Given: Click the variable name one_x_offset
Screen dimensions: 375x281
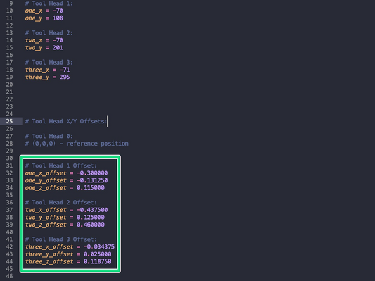Looking at the screenshot, I should coord(46,173).
